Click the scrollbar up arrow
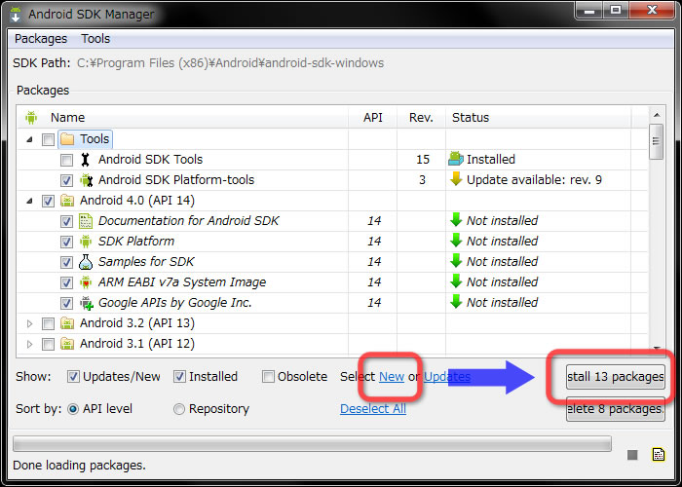This screenshot has width=682, height=487. 657,115
